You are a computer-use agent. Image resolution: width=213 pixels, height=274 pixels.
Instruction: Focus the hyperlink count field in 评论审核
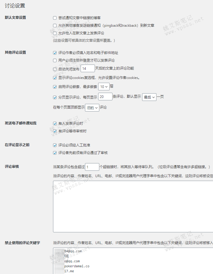(x=92, y=167)
